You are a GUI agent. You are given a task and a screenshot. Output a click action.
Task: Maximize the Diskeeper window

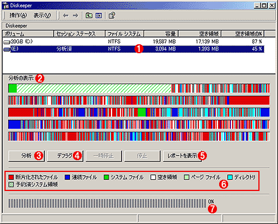click(264, 6)
